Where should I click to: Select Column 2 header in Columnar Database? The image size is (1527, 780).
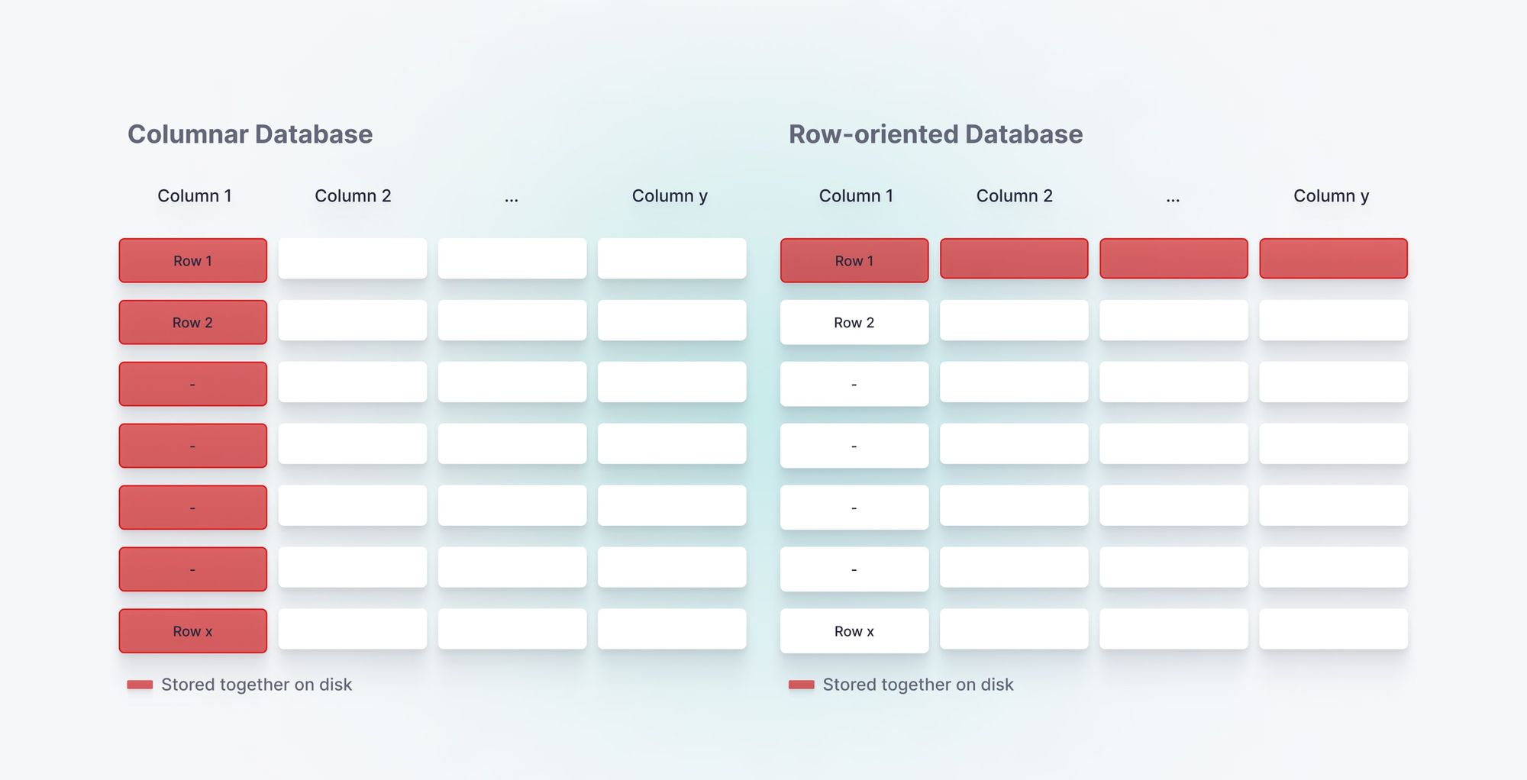point(353,196)
